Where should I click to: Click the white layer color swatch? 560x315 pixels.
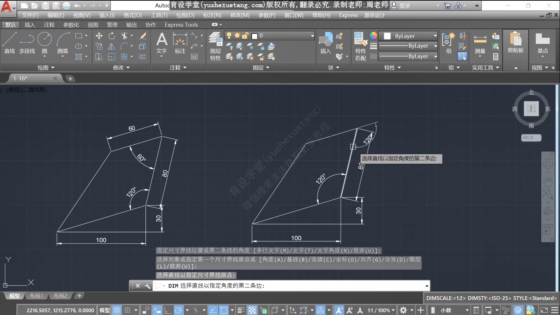click(x=254, y=36)
